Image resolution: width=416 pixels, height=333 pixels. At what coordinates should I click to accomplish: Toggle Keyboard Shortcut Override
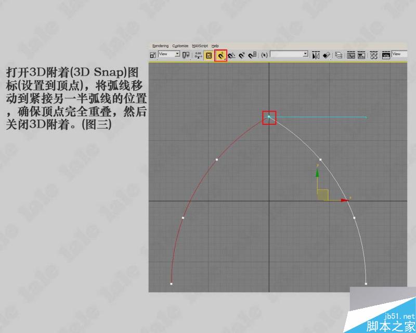click(x=210, y=54)
